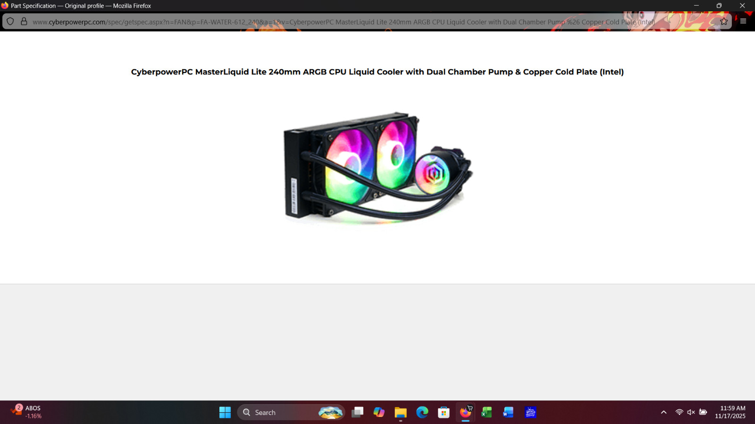Open File Explorer from the taskbar
The width and height of the screenshot is (755, 424).
pyautogui.click(x=401, y=412)
